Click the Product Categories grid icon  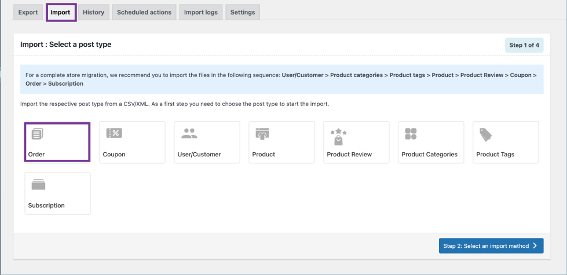click(411, 134)
